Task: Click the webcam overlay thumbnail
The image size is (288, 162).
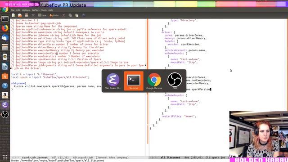Action: (x=259, y=134)
